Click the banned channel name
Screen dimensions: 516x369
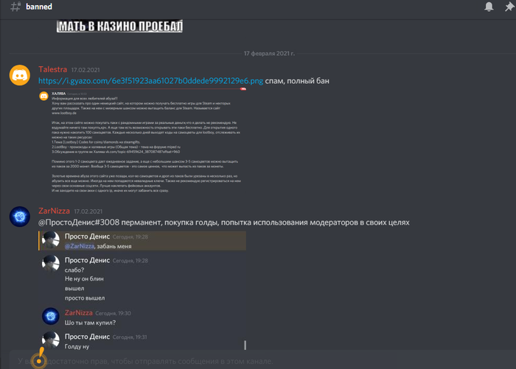point(39,7)
